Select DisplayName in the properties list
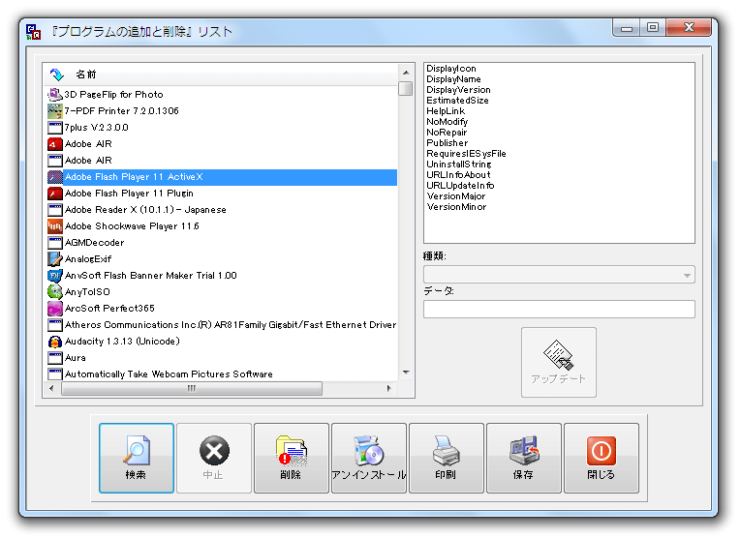The height and width of the screenshot is (538, 741). pos(453,79)
